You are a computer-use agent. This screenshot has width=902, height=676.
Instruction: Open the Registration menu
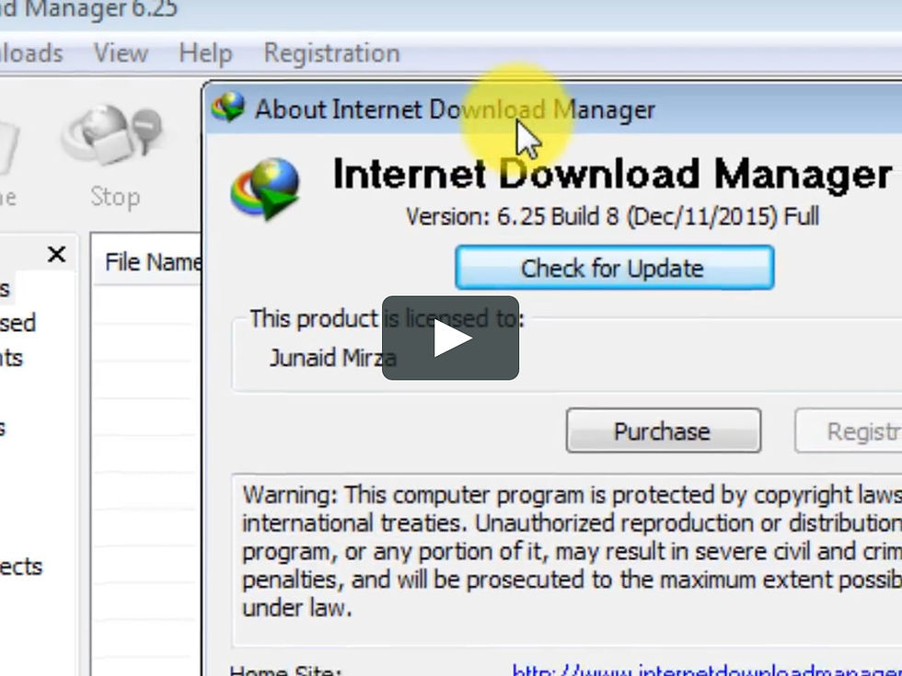tap(331, 53)
